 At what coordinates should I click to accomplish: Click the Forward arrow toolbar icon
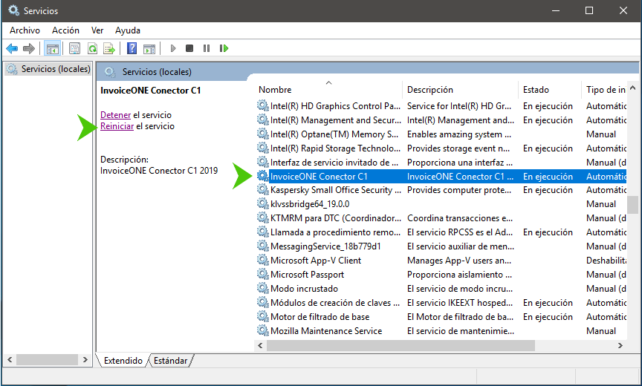point(29,49)
